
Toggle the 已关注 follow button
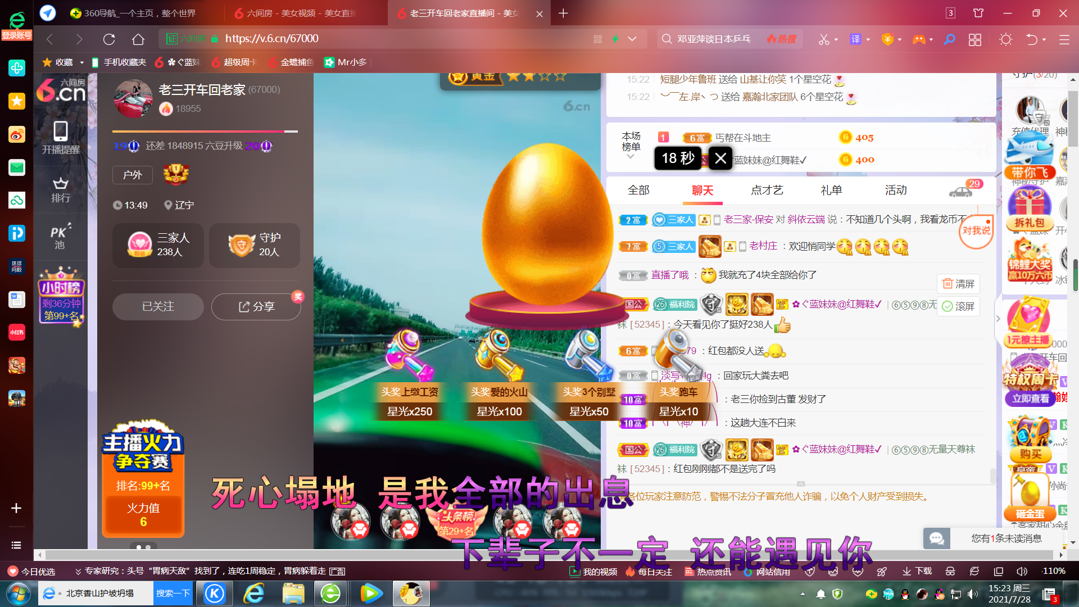(158, 306)
